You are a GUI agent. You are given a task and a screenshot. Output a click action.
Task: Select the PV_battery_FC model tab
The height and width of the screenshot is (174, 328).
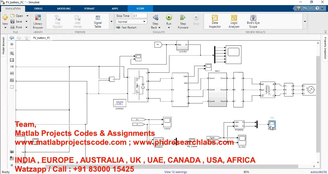[x=42, y=38]
